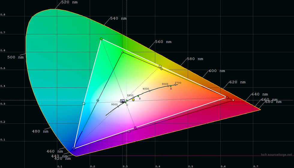Select the 620 nm wavelength label
294x168 pixels.
[238, 82]
